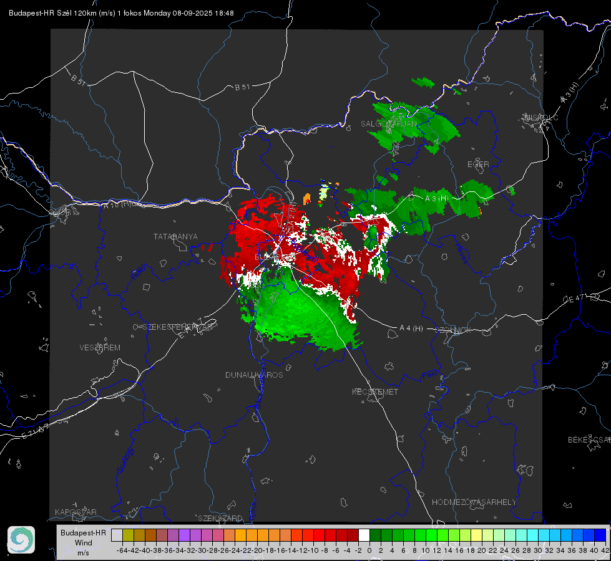
Task: Click the A 3 (H) label near the green echoes
Action: point(436,198)
